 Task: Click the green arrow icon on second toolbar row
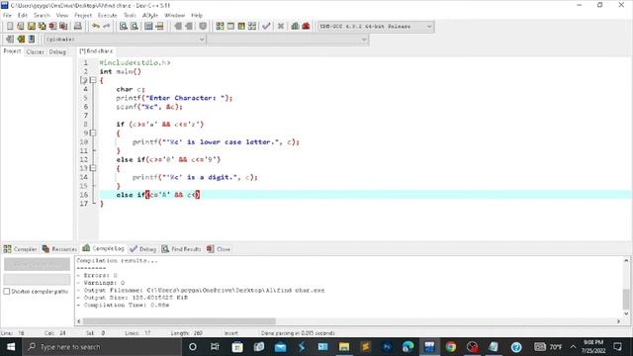21,40
